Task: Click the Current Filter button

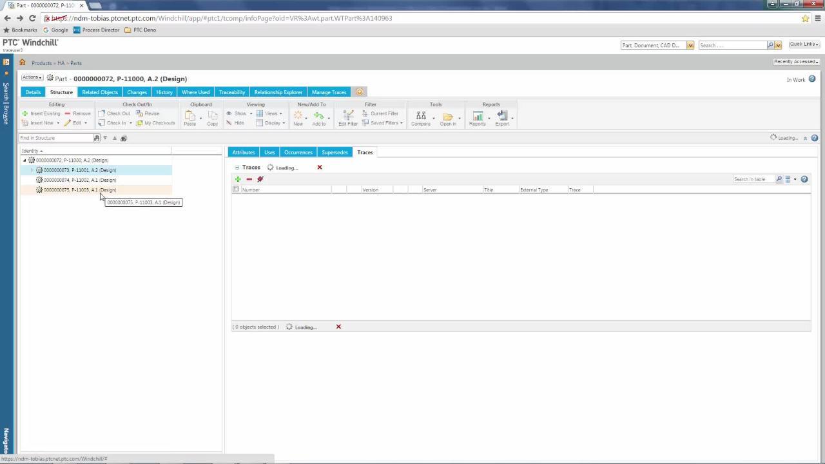Action: (x=380, y=113)
